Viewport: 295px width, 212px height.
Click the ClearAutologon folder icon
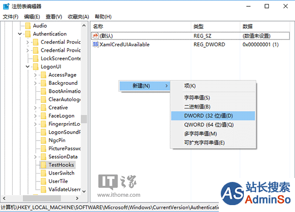43,100
